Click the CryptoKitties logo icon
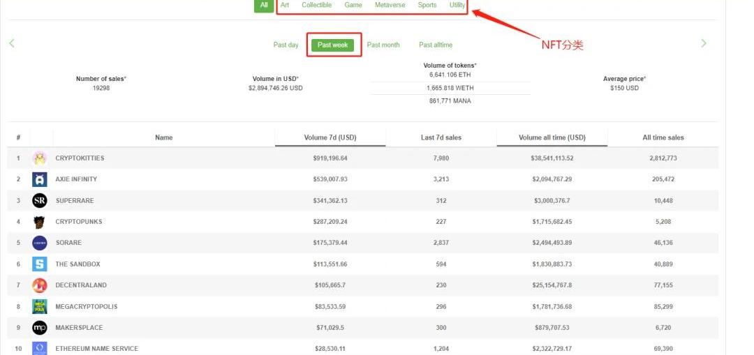Screen dimensions: 754x355 click(39, 158)
